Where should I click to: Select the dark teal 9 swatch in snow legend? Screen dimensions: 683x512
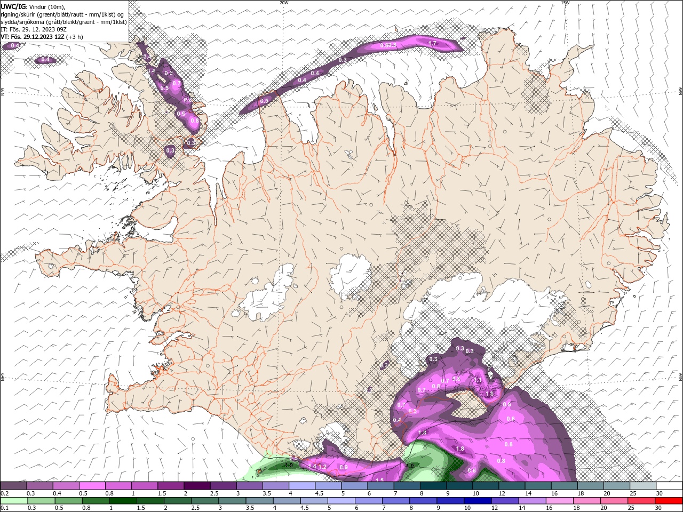[x=458, y=486]
